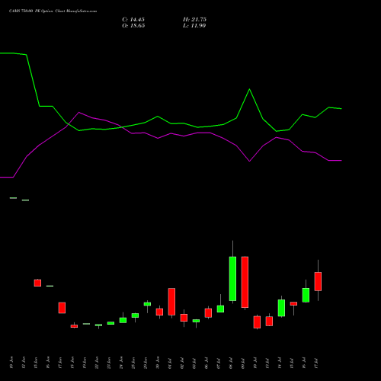Click the chart title text at top left

pyautogui.click(x=53, y=11)
